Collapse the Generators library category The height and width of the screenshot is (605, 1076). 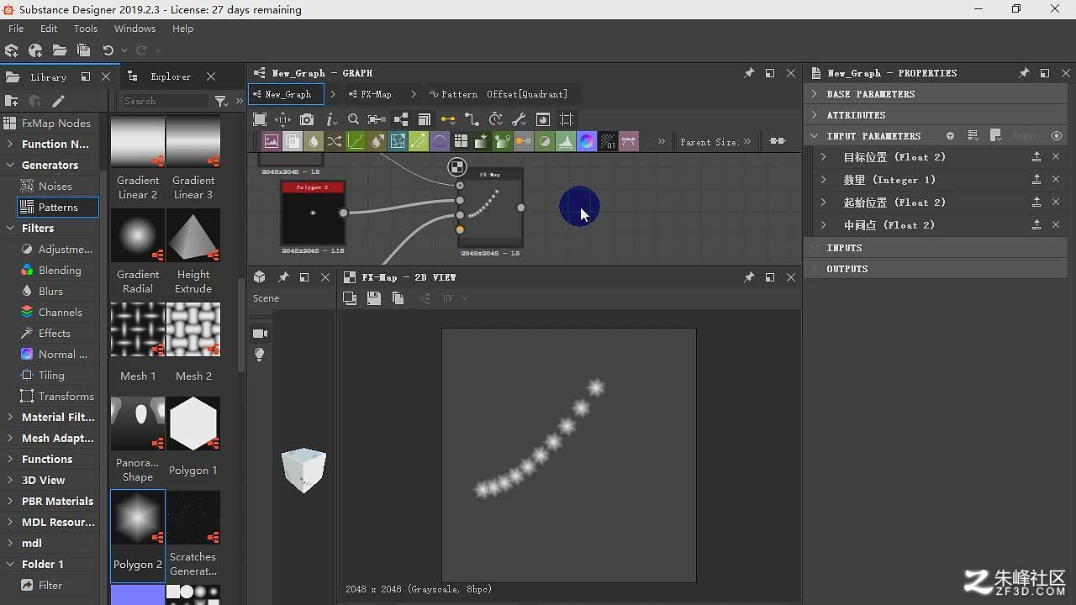10,165
